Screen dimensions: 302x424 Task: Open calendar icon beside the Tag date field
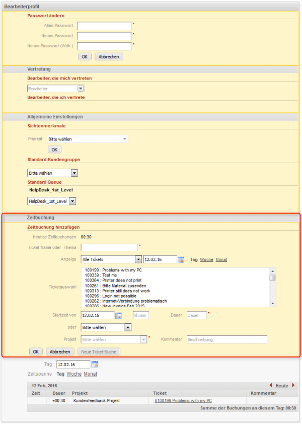[x=94, y=364]
